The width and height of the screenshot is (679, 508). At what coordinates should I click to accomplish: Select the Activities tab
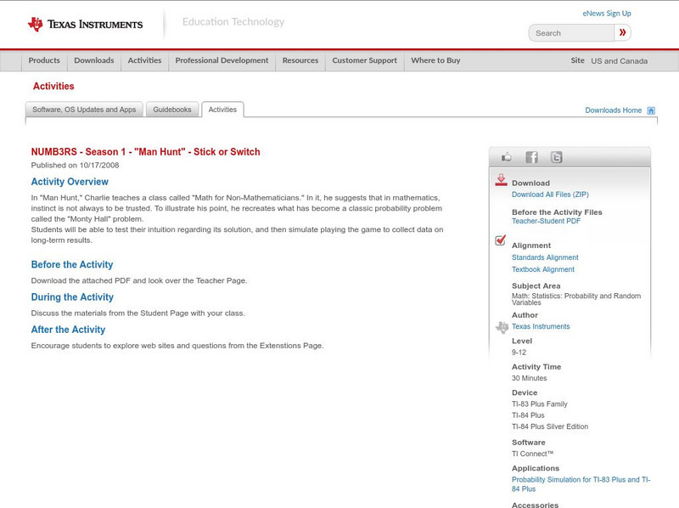tap(222, 110)
